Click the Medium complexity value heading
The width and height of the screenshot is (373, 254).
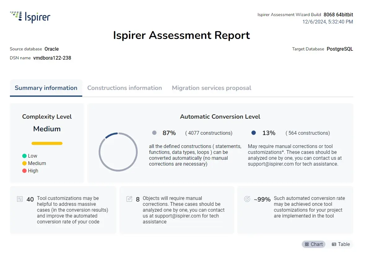pyautogui.click(x=47, y=129)
